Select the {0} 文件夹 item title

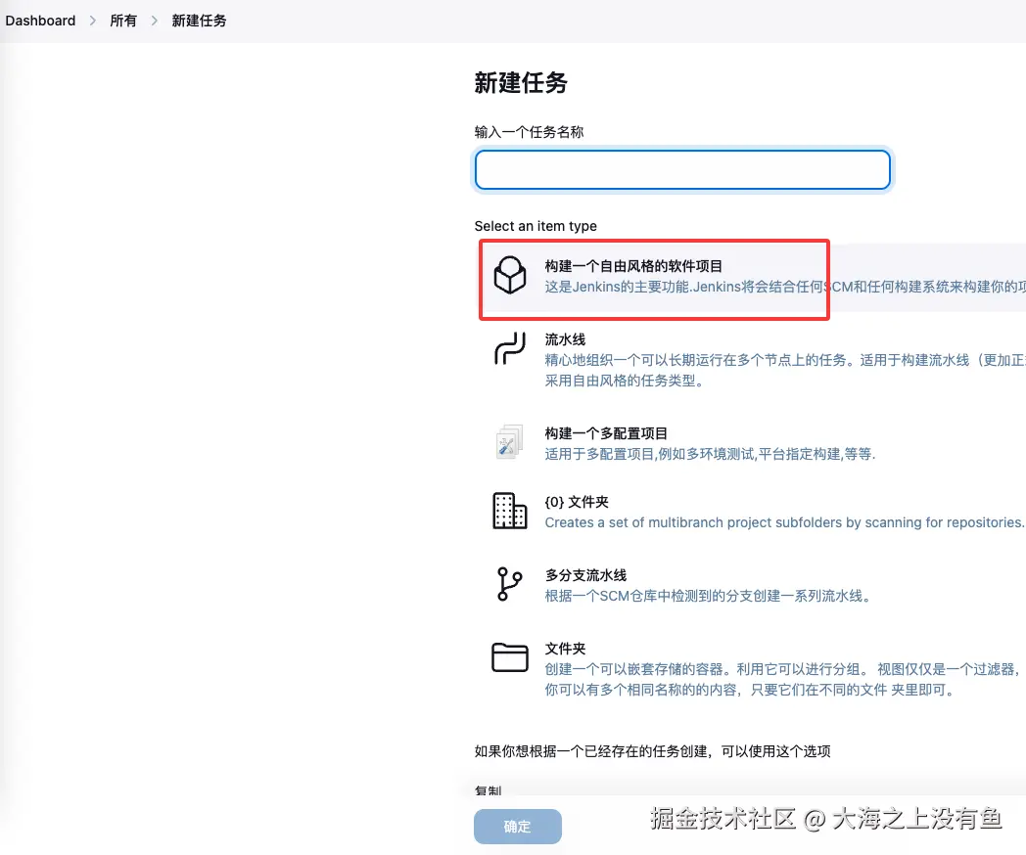click(577, 502)
